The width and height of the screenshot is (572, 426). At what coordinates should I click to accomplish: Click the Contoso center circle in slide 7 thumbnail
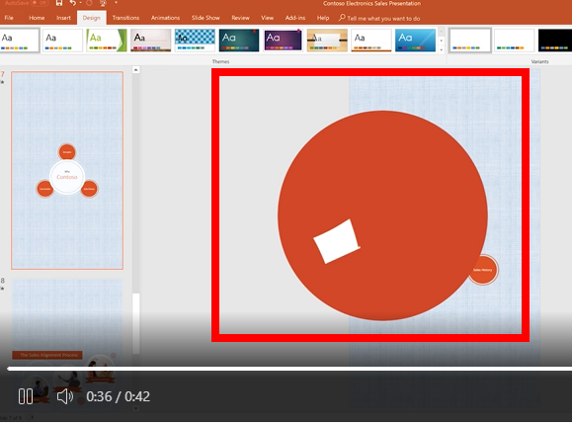click(x=67, y=177)
